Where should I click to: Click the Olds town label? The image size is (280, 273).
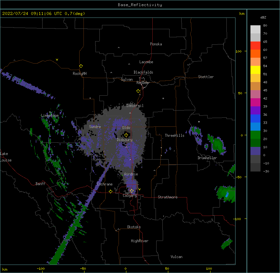pos(126,128)
